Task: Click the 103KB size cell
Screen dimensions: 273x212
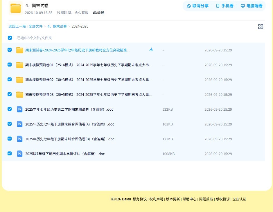Action: pos(168,124)
